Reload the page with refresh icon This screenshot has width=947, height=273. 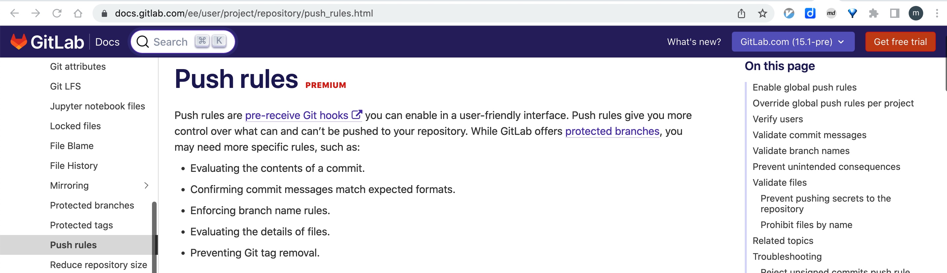click(57, 14)
